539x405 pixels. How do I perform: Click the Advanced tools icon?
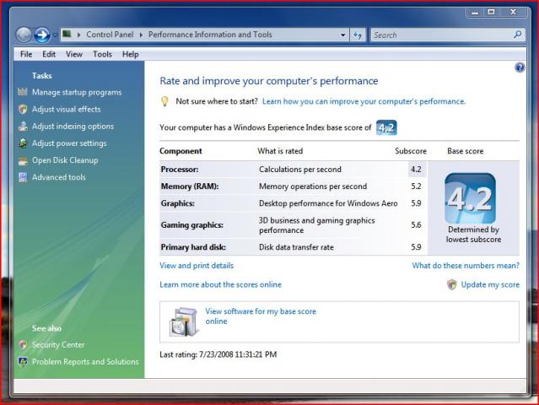pos(23,177)
